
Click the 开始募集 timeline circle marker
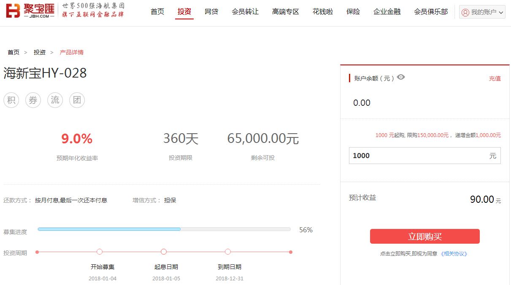pos(100,252)
